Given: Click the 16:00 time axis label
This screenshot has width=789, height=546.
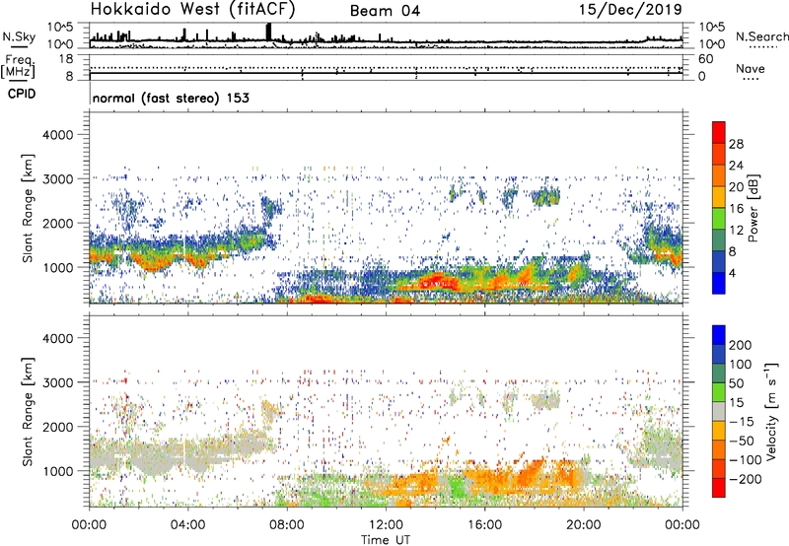Looking at the screenshot, I should click(484, 525).
